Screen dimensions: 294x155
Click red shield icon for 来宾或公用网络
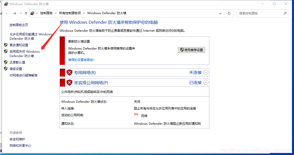click(x=69, y=83)
